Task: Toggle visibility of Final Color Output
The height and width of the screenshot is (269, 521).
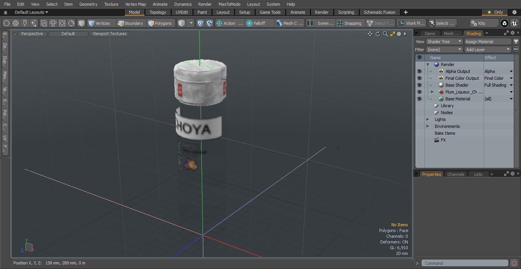Action: pos(419,78)
